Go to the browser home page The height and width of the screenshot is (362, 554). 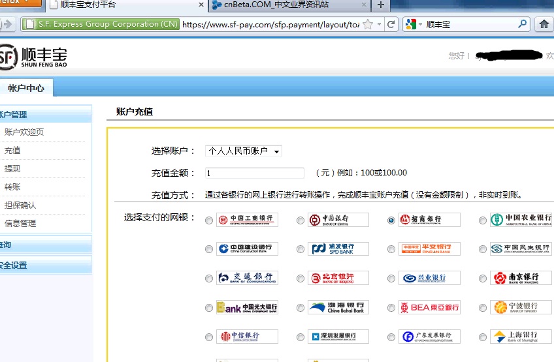point(544,24)
